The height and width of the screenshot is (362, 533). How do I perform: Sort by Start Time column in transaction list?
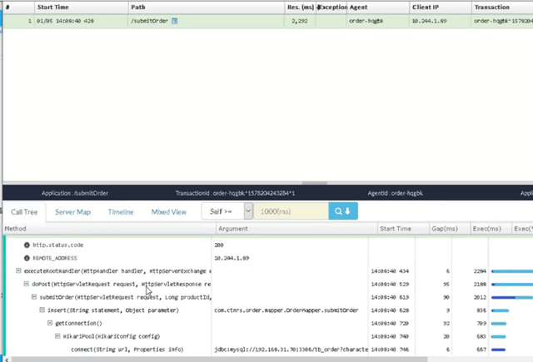pos(82,7)
